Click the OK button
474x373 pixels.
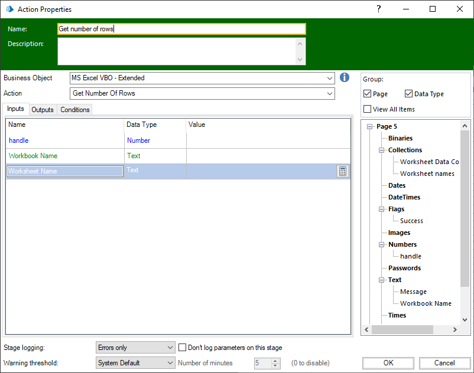click(x=388, y=363)
